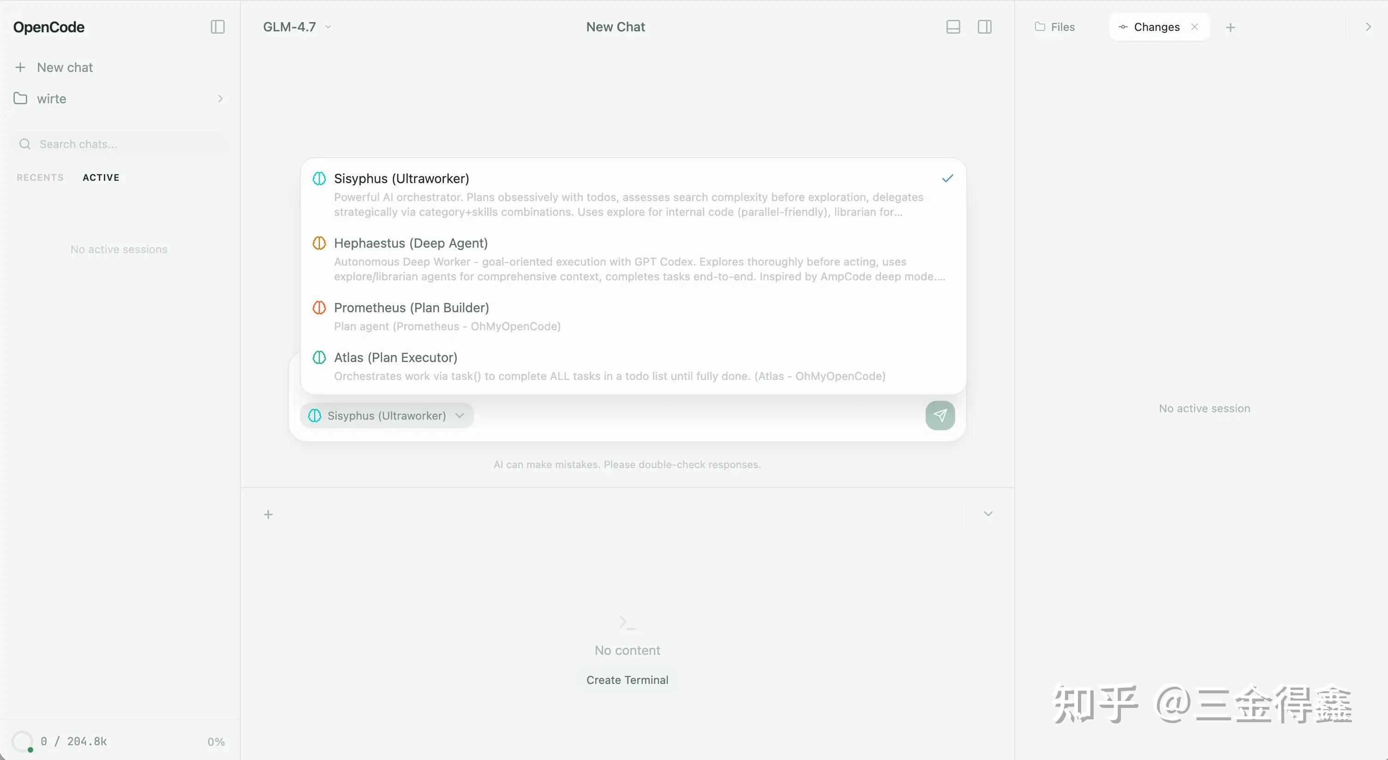Click the plus icon beside New chat
This screenshot has height=760, width=1388.
click(20, 67)
